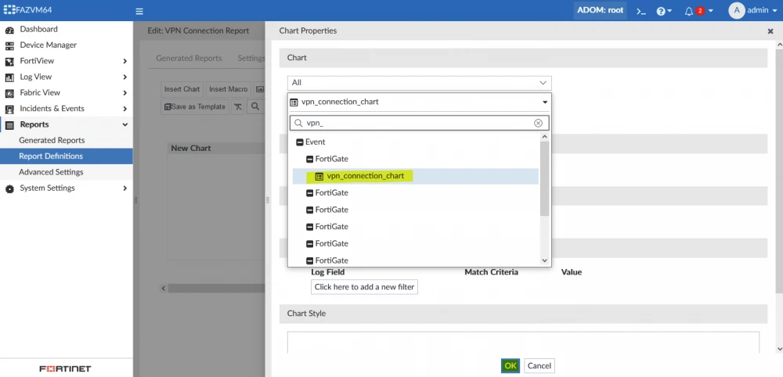Collapse the Reports submenu chevron
This screenshot has height=377, width=783.
[x=124, y=124]
